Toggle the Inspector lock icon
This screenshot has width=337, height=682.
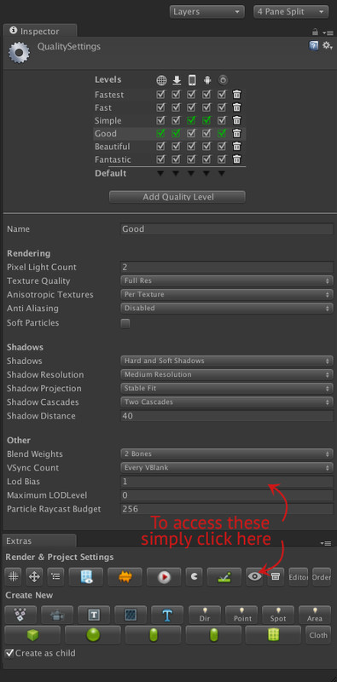click(315, 32)
